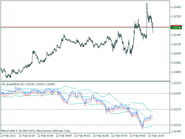
Task: Click the 1.31885 price scale value
Action: tap(176, 72)
